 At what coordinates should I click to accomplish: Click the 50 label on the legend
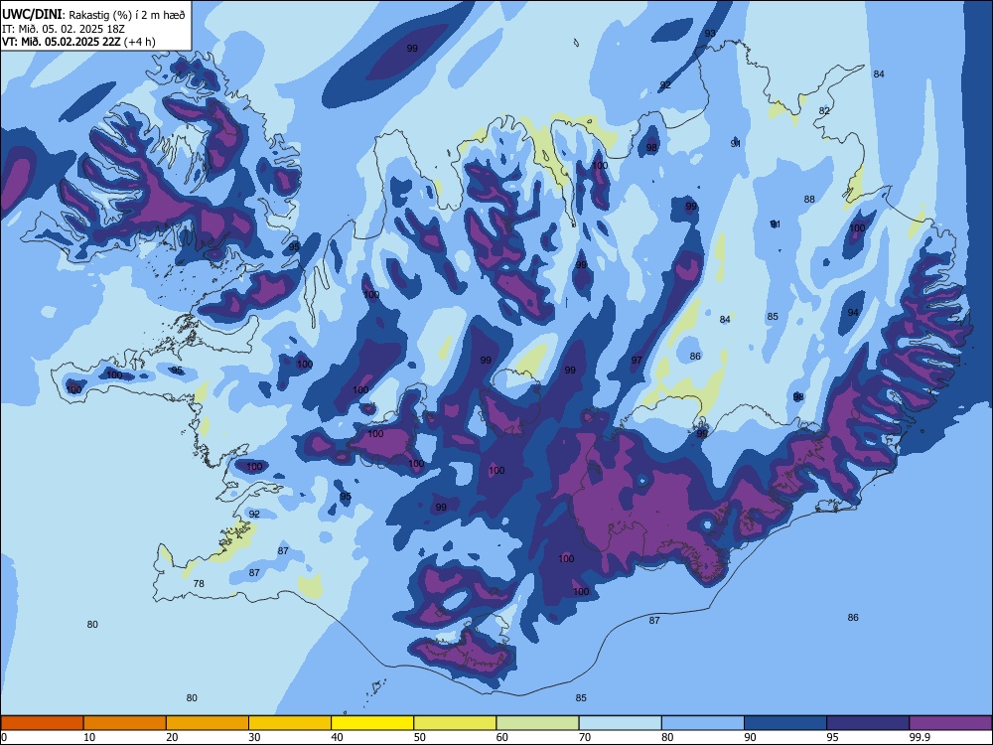(419, 737)
